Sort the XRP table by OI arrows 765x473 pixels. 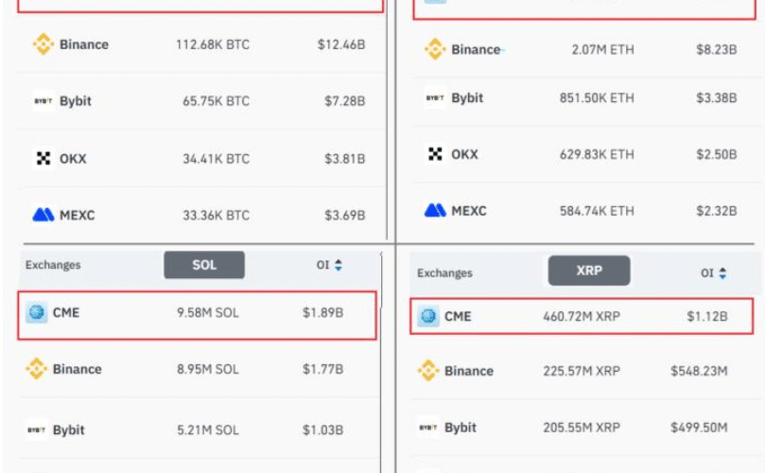tap(722, 273)
